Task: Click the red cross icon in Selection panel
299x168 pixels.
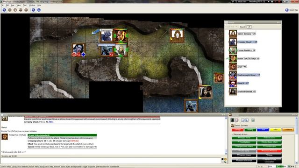Action: click(237, 120)
